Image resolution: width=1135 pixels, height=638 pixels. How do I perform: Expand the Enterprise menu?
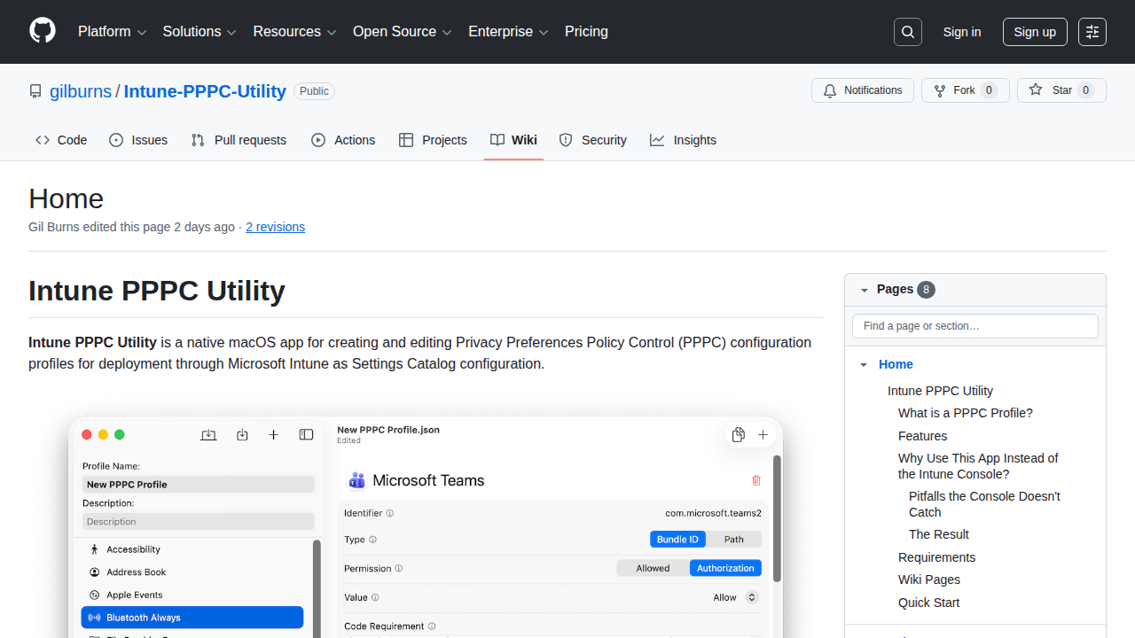coord(508,32)
